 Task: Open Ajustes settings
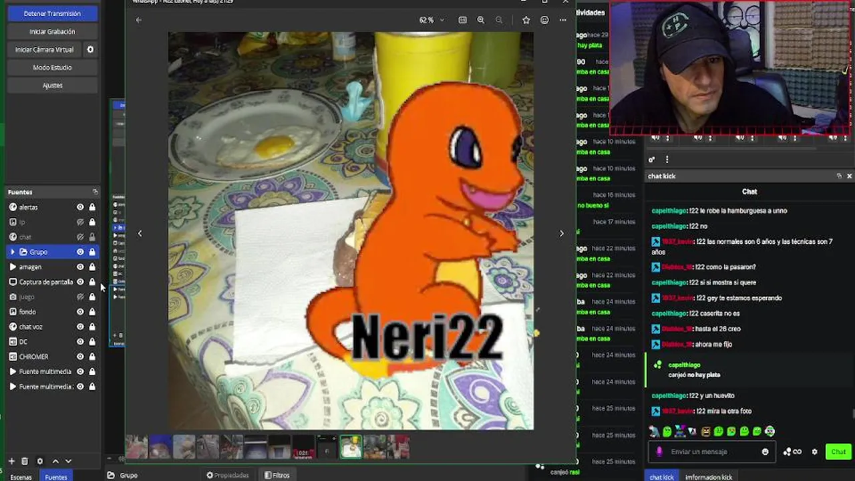[x=52, y=86]
